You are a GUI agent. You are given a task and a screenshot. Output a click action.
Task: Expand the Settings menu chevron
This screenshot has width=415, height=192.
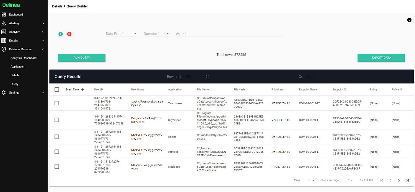click(x=43, y=93)
